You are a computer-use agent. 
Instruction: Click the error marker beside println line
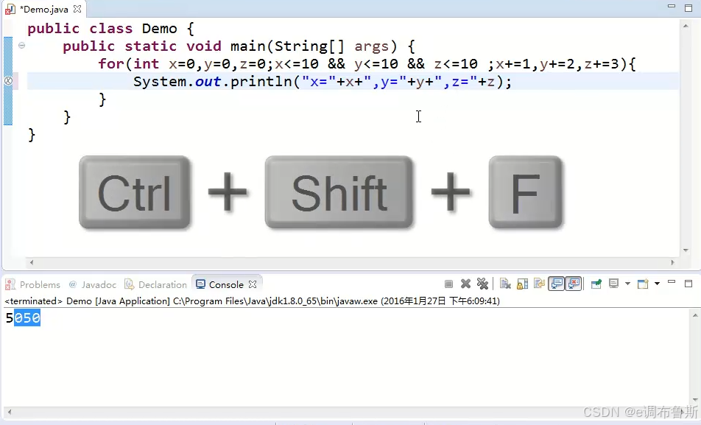[9, 81]
